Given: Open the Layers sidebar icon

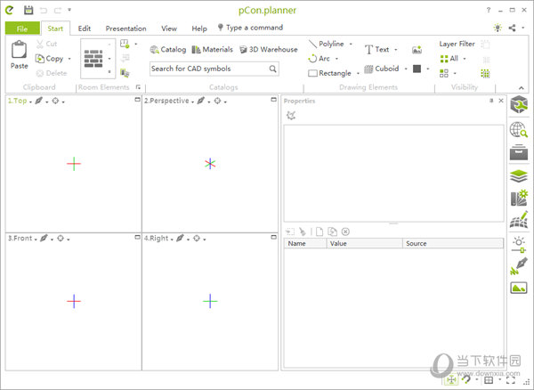Looking at the screenshot, I should 519,176.
